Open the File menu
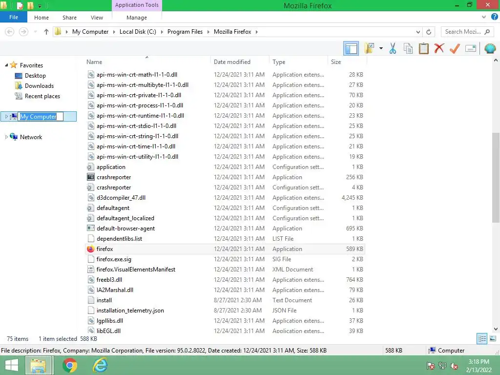Viewport: 500px width, 375px height. 13,17
